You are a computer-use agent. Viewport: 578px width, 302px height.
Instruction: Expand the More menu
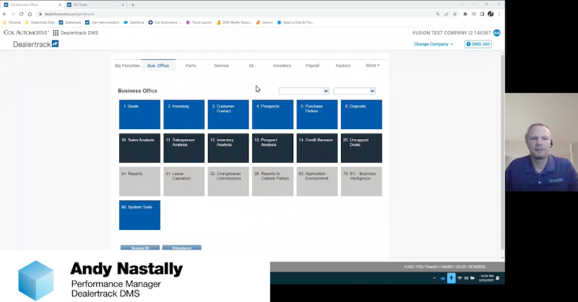coord(372,66)
